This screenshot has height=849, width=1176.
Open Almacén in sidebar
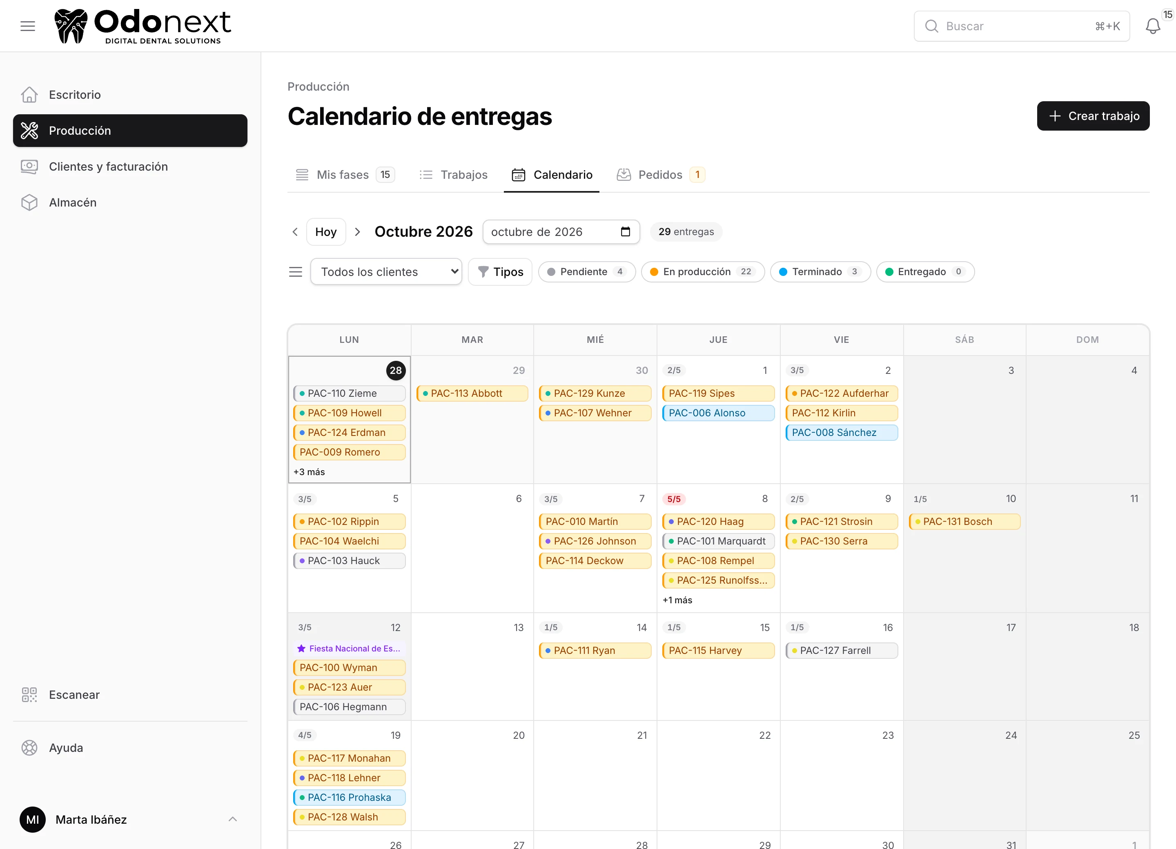[130, 202]
